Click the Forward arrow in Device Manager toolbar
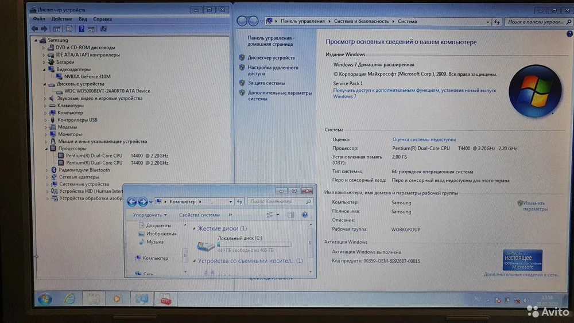 [x=44, y=29]
